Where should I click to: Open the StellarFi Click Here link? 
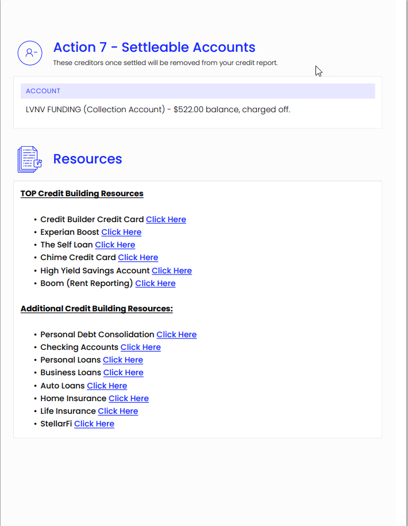coord(94,424)
